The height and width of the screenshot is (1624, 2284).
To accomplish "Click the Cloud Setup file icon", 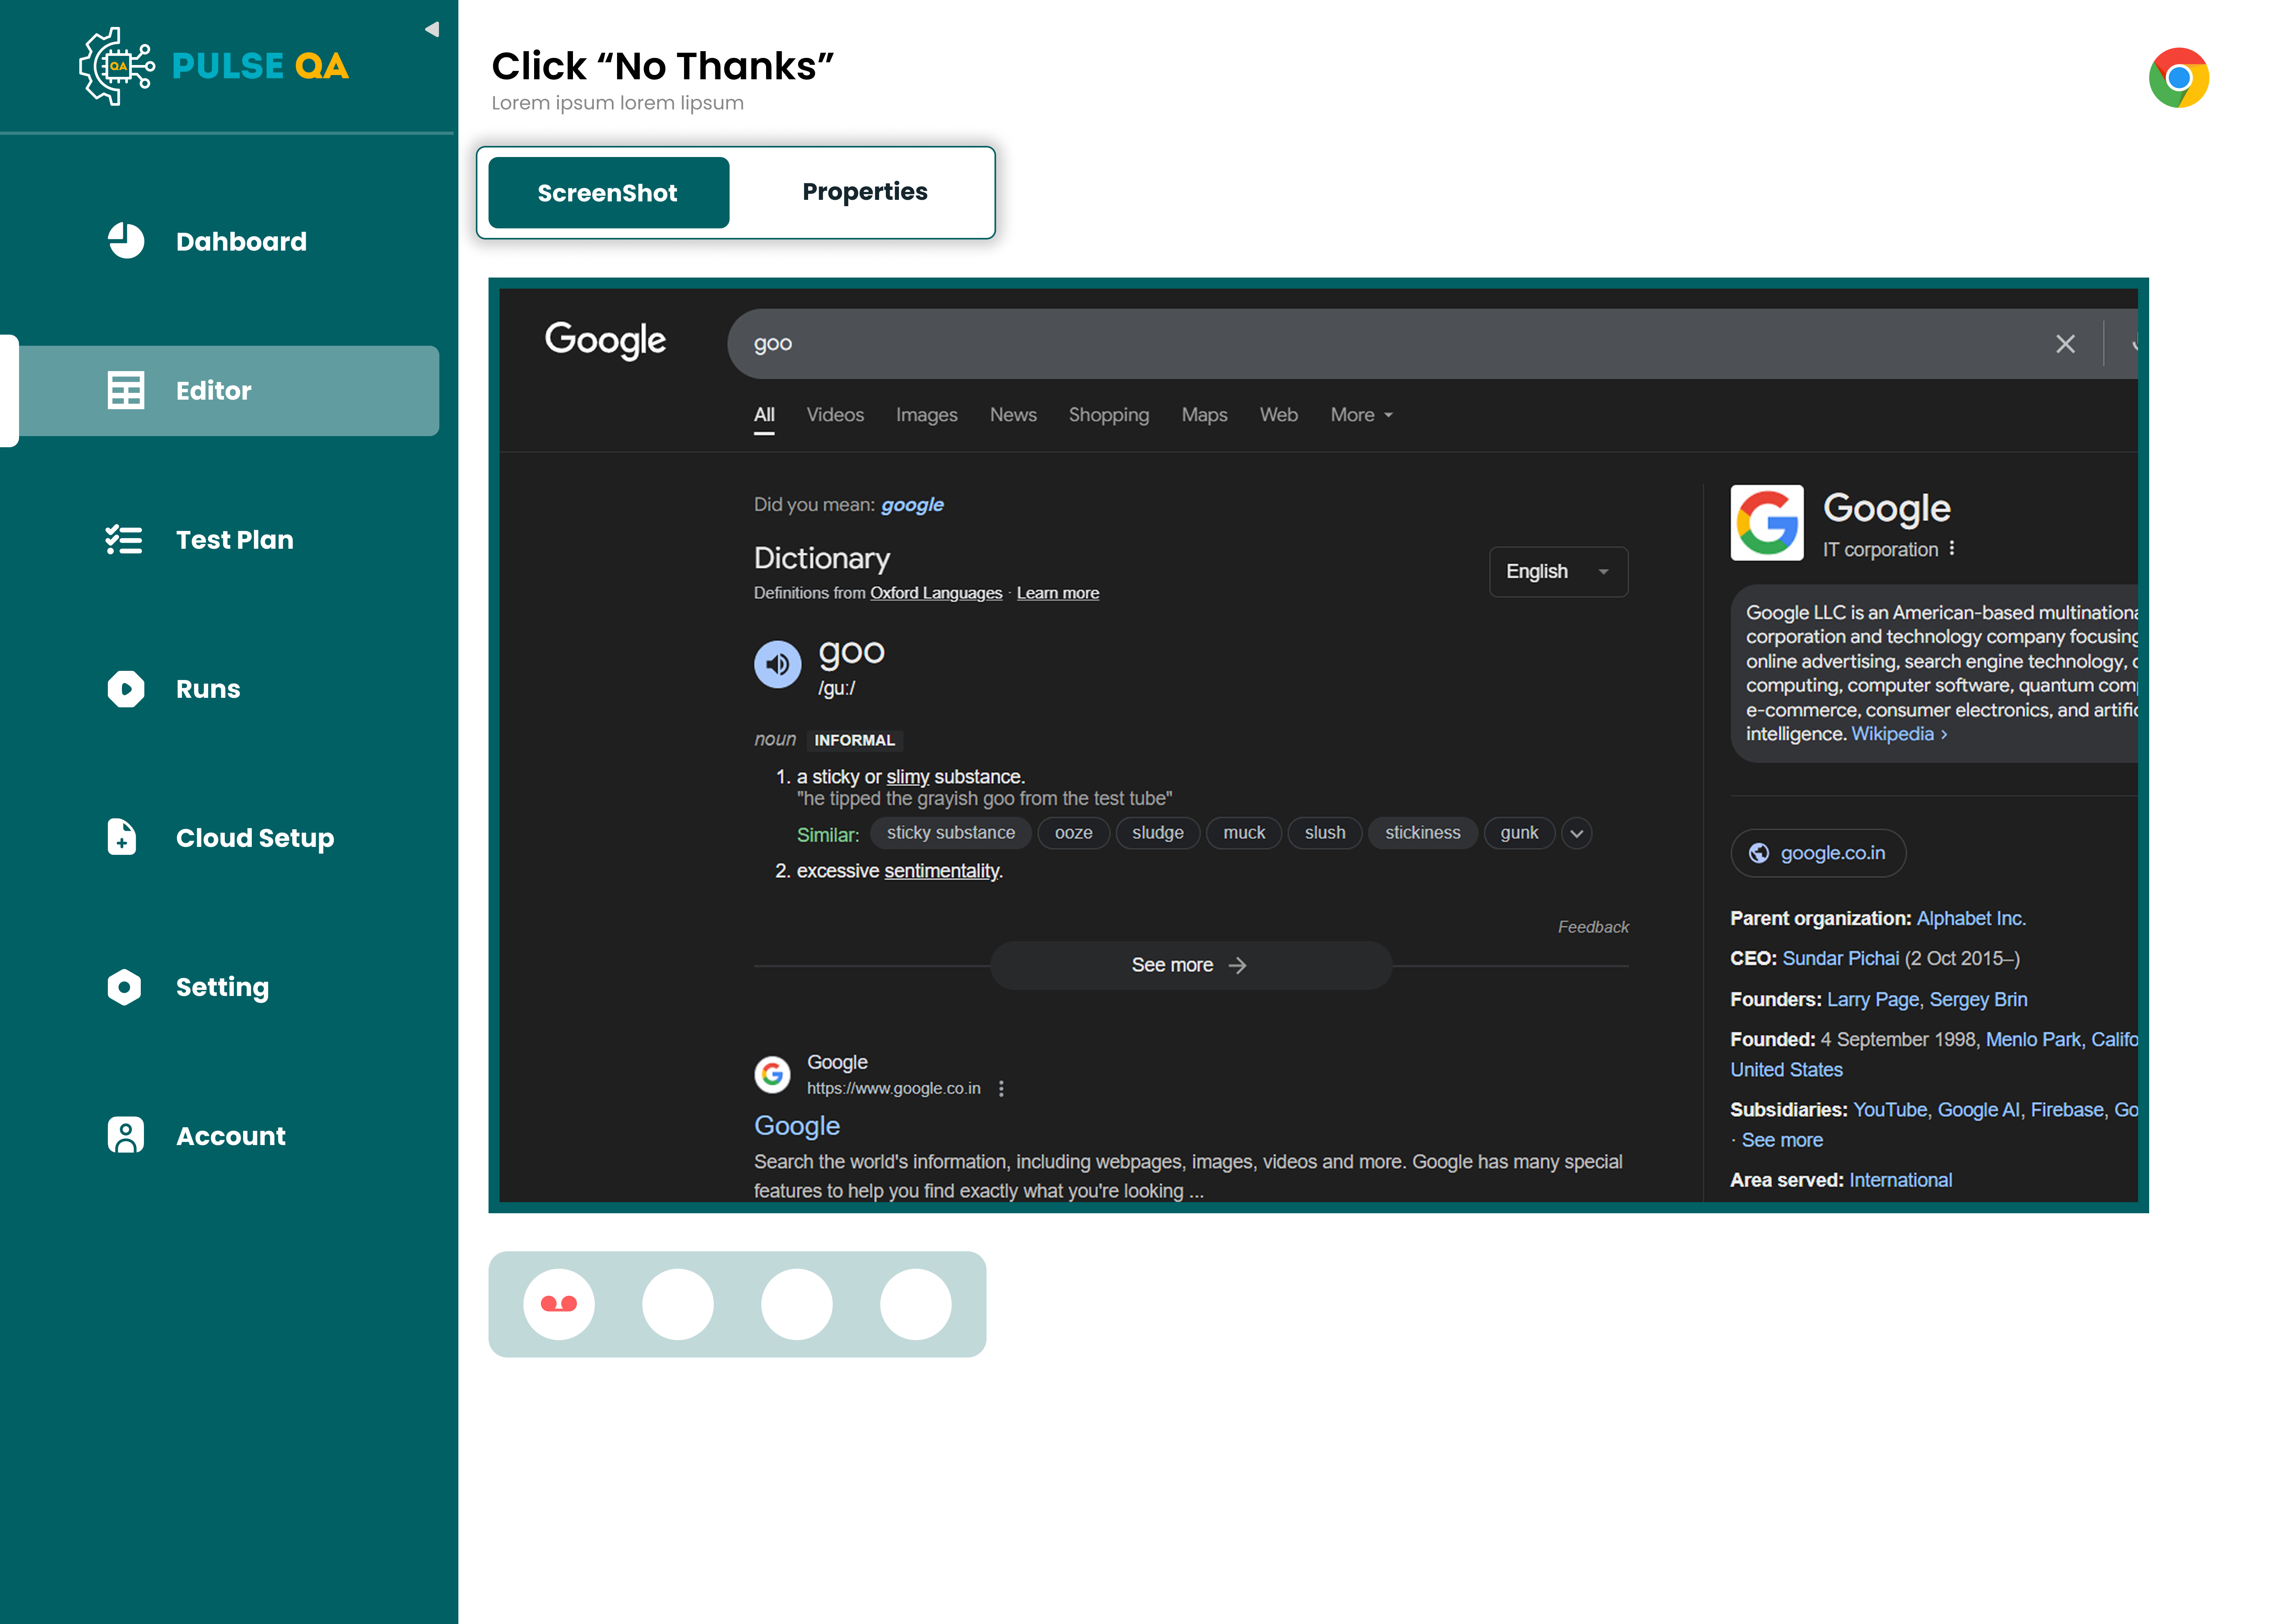I will tap(122, 837).
